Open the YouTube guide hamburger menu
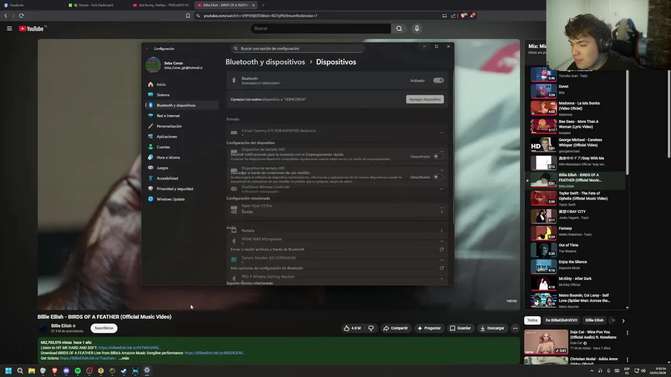The width and height of the screenshot is (671, 377). [9, 28]
